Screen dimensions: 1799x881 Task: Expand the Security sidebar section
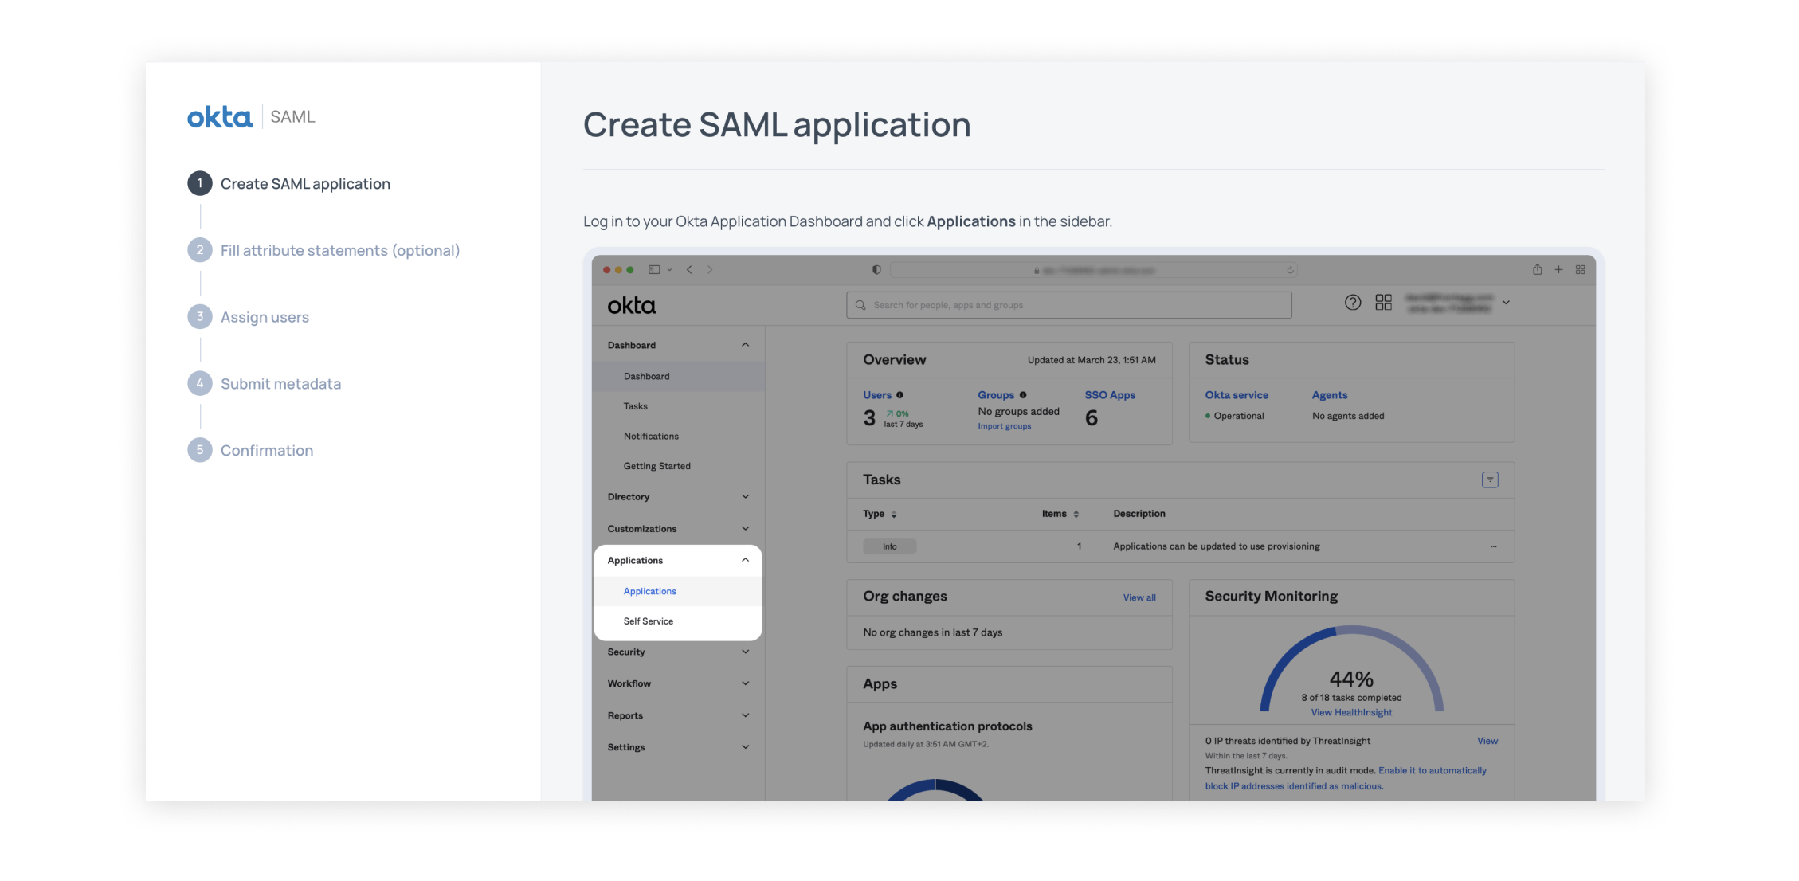coord(745,652)
